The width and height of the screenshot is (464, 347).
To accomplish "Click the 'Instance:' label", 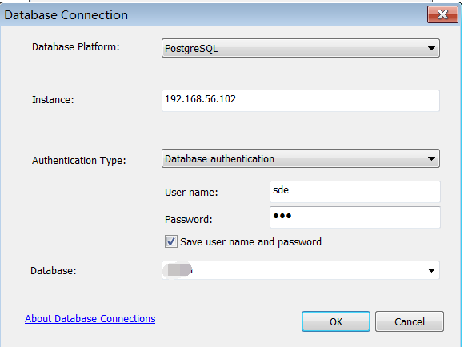I will [53, 100].
